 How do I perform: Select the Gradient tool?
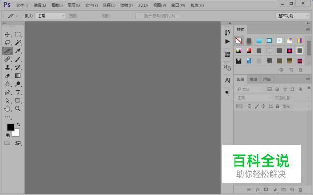[18, 76]
